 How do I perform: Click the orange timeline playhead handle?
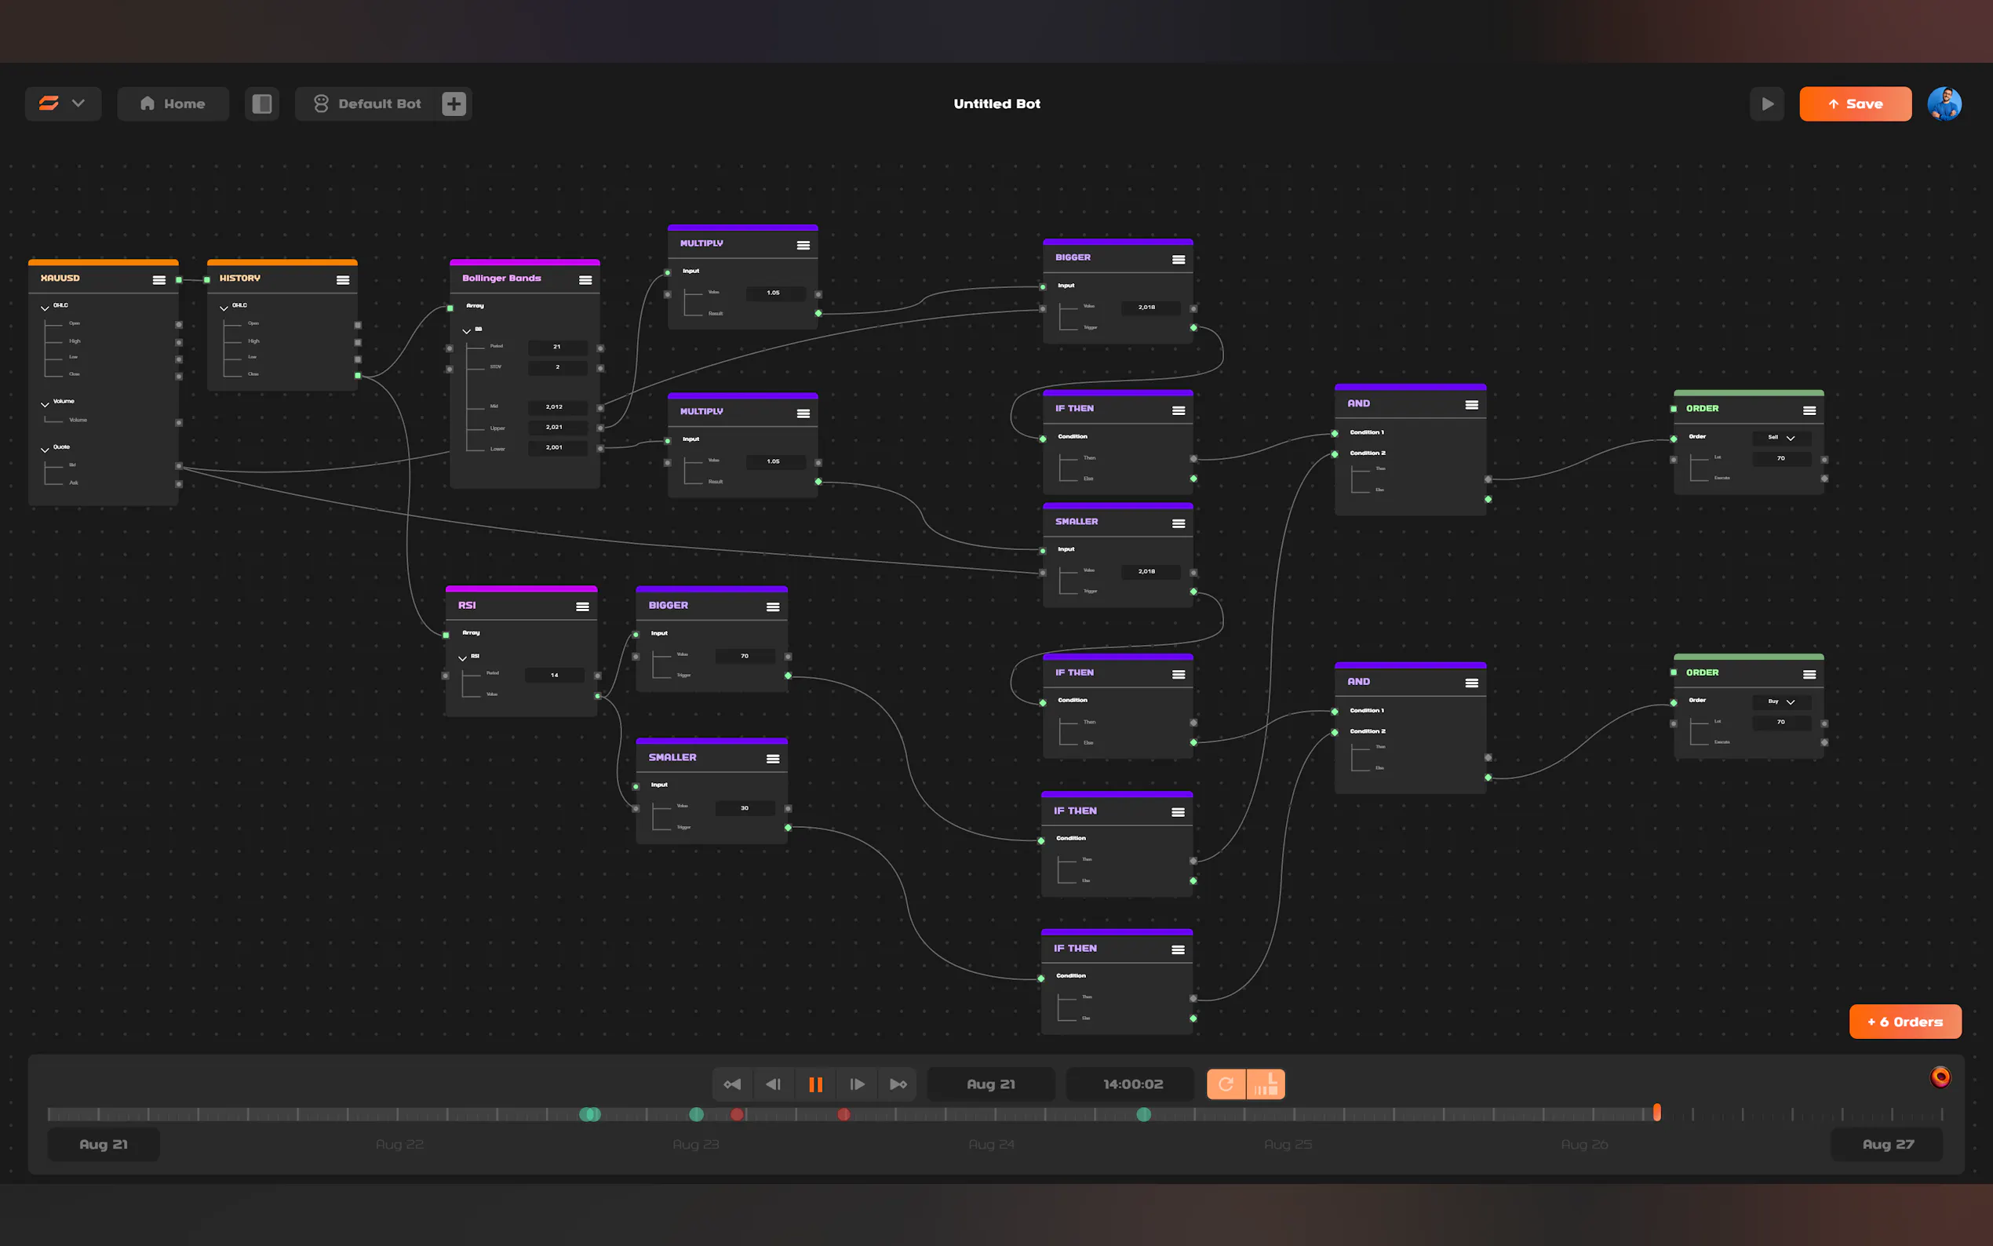tap(1657, 1113)
